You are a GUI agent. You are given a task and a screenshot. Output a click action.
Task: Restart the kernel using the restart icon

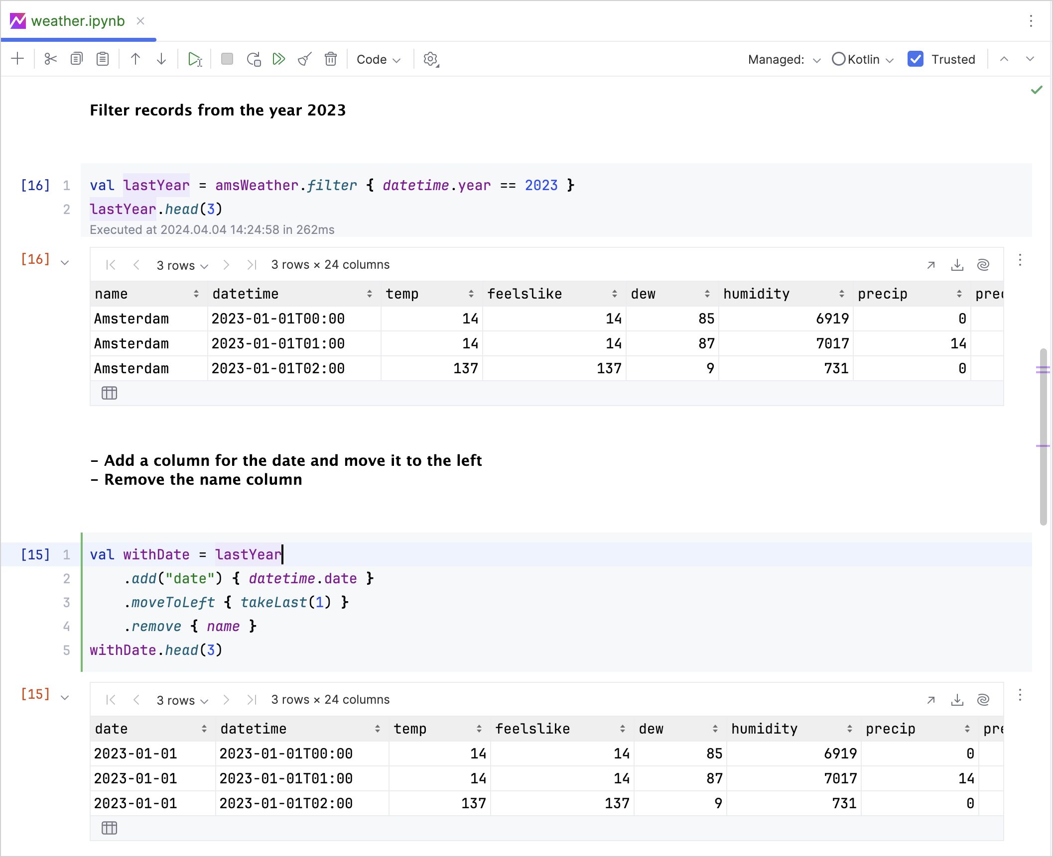[x=254, y=59]
